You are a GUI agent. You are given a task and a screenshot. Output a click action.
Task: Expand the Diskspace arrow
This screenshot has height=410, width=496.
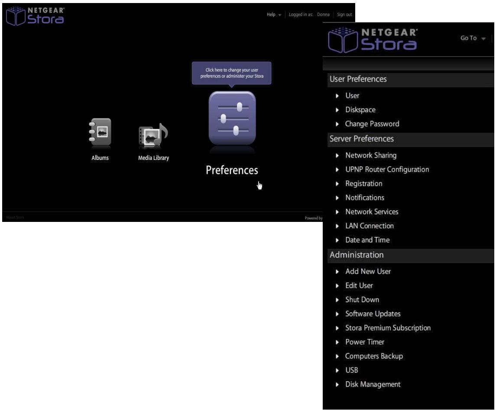(x=337, y=110)
